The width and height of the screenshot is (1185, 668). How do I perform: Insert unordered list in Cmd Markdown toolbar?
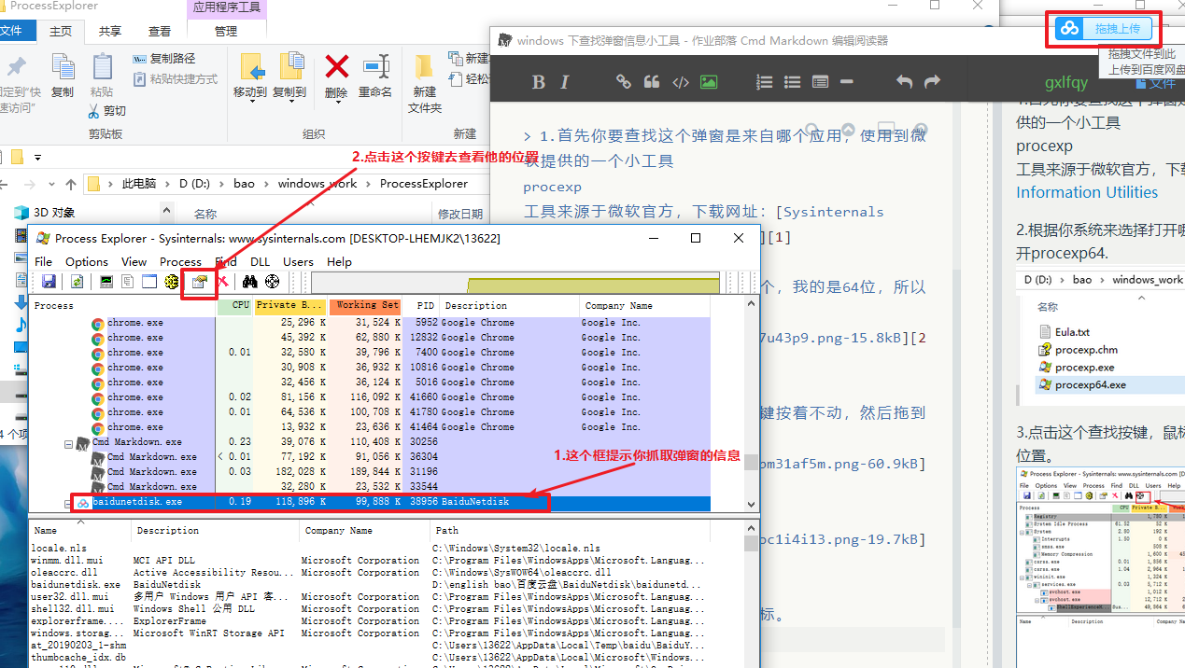[x=793, y=82]
